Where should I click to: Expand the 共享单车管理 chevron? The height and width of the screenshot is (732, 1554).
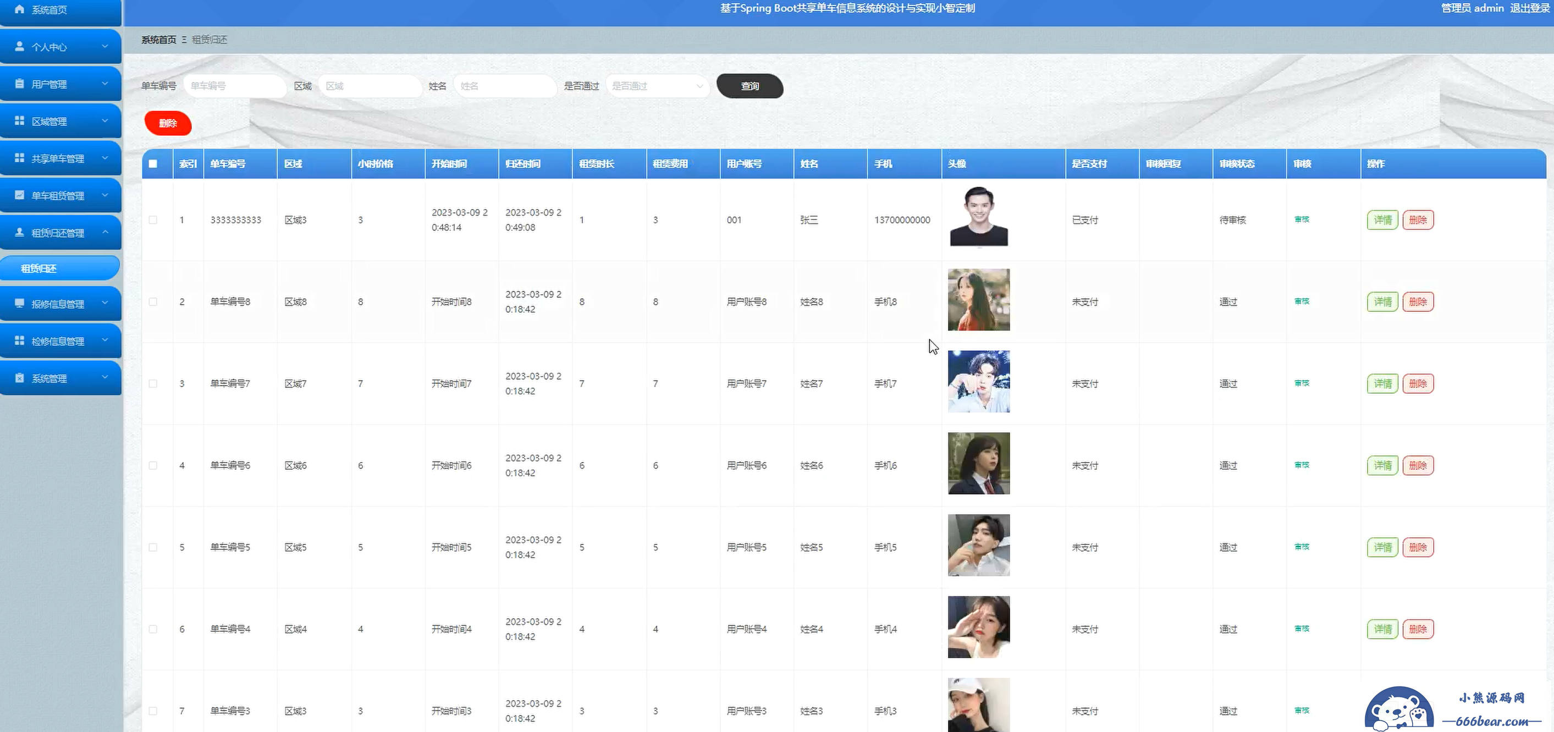coord(105,158)
